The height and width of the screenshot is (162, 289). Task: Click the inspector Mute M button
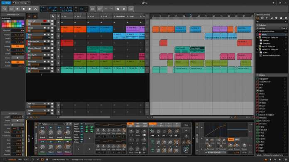click(18, 58)
